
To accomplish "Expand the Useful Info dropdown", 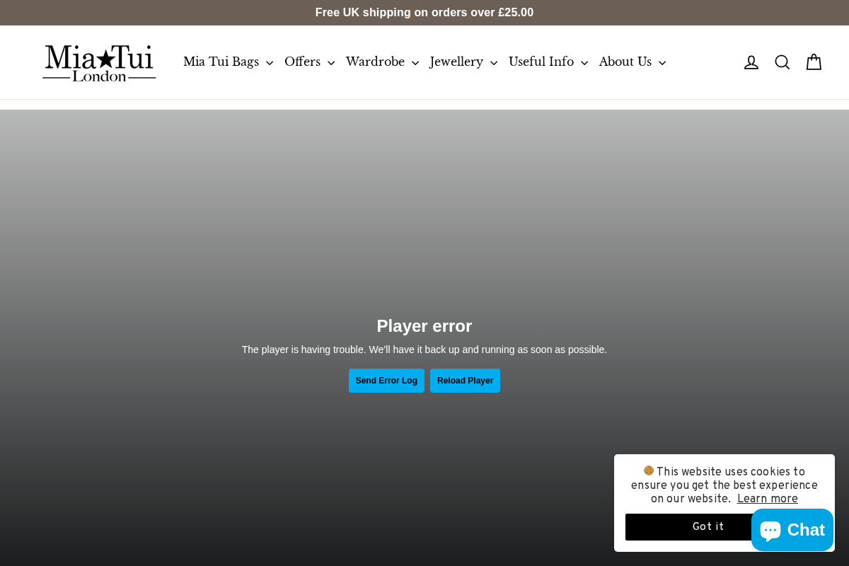I will [x=584, y=63].
